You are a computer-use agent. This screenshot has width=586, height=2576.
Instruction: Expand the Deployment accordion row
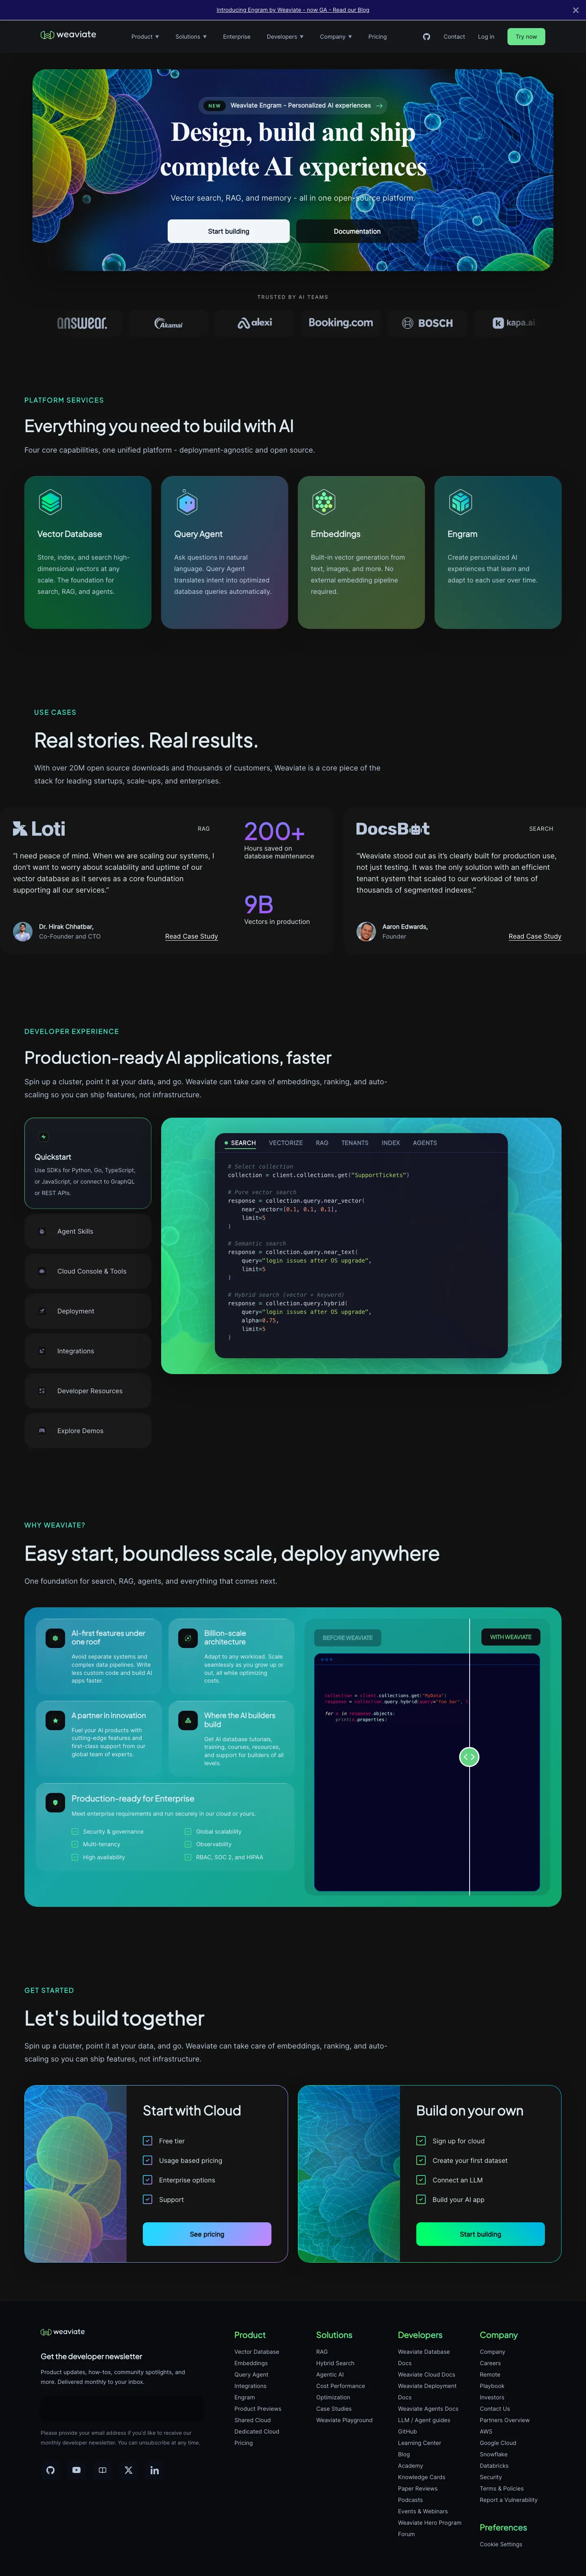pyautogui.click(x=88, y=1311)
